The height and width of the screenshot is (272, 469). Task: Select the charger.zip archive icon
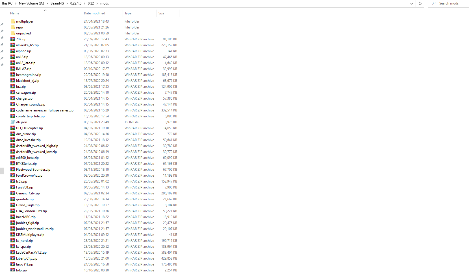click(13, 98)
